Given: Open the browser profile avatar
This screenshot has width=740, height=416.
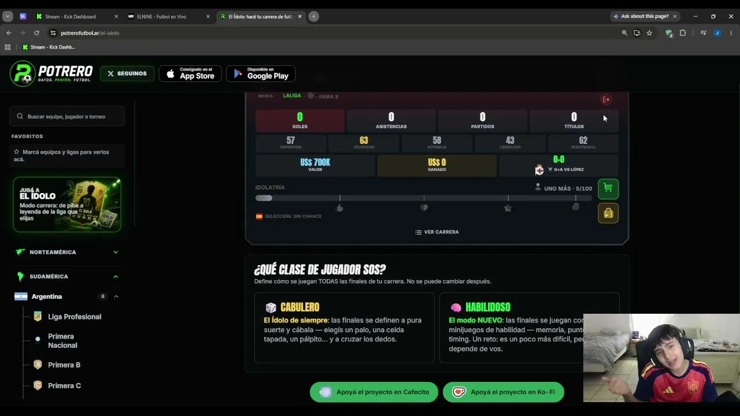Looking at the screenshot, I should tap(717, 33).
